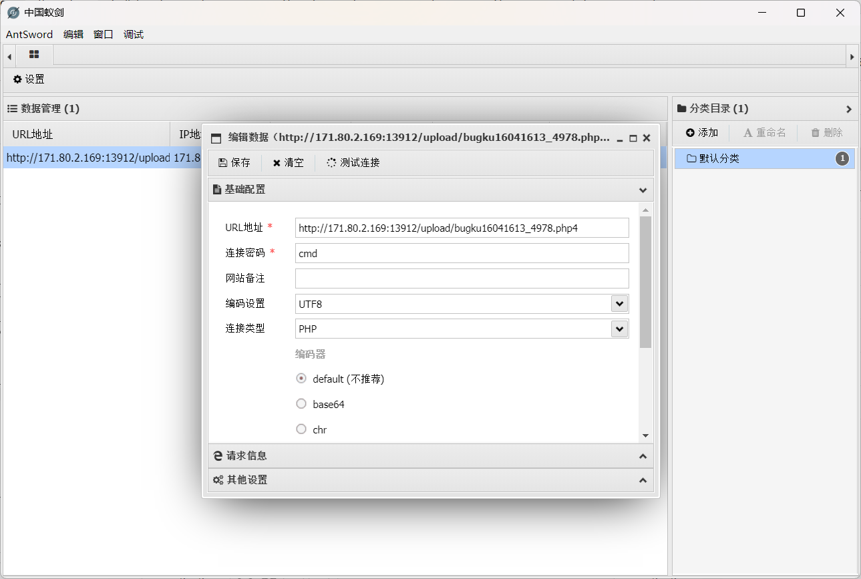Viewport: 861px width, 579px height.
Task: Open the 连接类型 PHP dropdown
Action: (619, 329)
